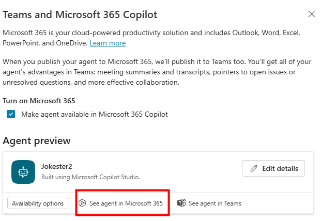Screen dimensions: 321x221
Task: Click the Jokester2 agent avatar icon
Action: pyautogui.click(x=23, y=172)
